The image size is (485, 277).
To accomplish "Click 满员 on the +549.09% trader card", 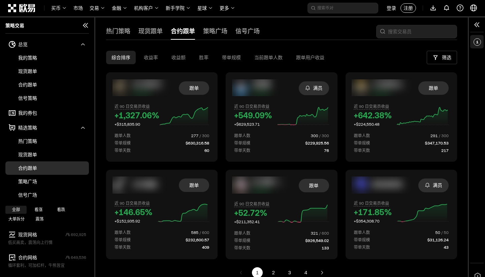I will (x=314, y=88).
